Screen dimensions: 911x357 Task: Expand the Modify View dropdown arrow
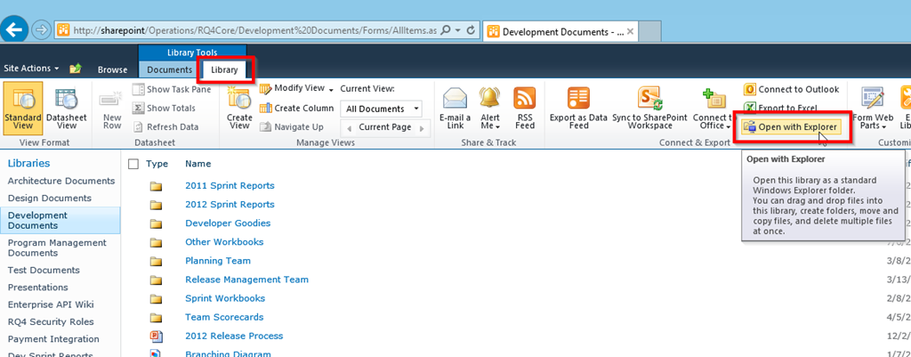pos(331,90)
